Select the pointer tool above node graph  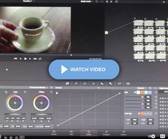[107, 2]
